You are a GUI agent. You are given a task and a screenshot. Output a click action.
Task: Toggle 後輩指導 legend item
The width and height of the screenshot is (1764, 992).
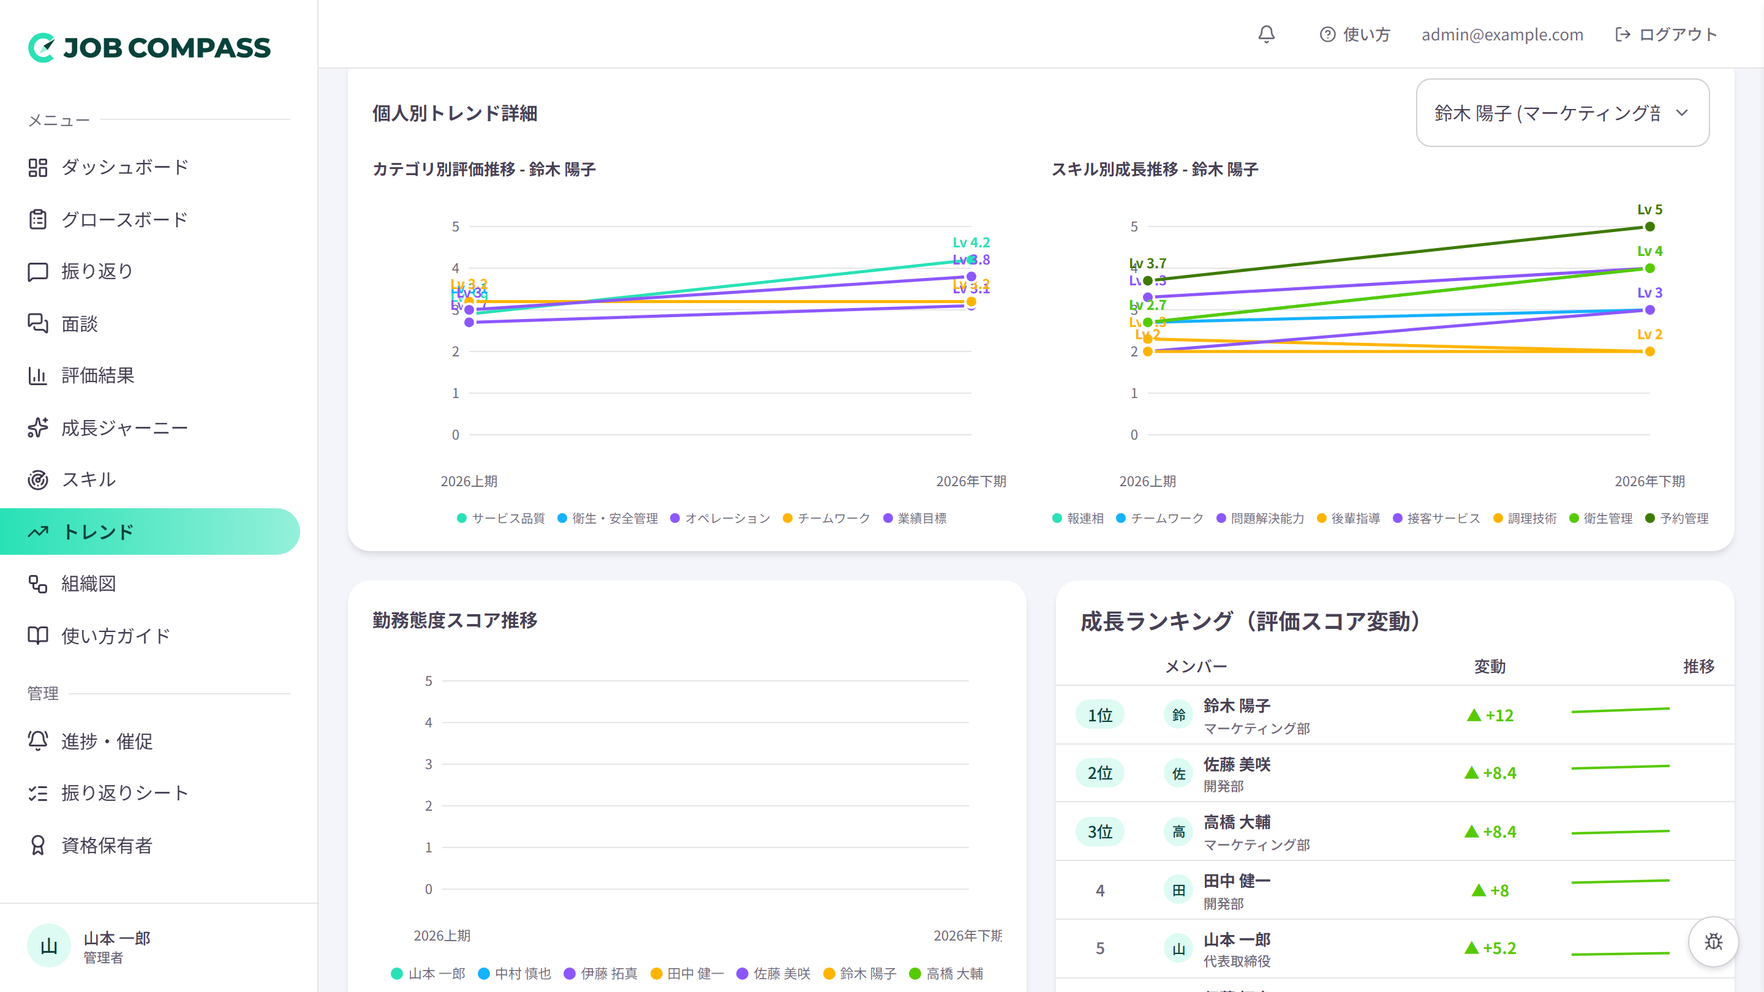[1348, 518]
